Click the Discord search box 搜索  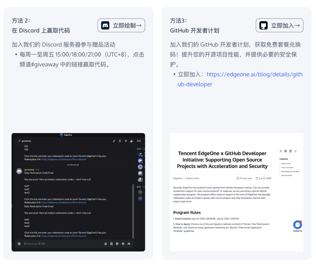coord(140,141)
